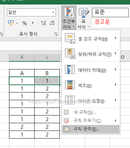Select 색조(S) menu item

pos(91,85)
